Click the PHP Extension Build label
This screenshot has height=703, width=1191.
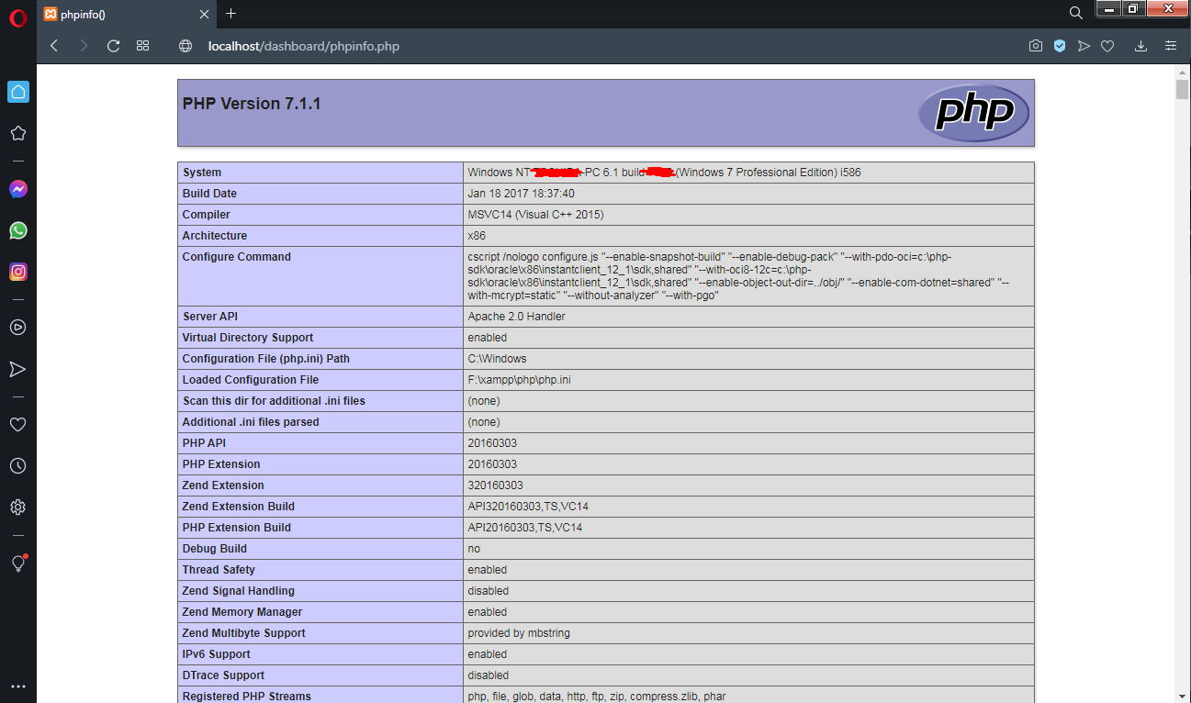tap(237, 528)
